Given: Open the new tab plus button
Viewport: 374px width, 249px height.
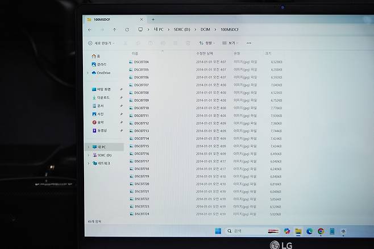Looking at the screenshot, I should (x=153, y=19).
